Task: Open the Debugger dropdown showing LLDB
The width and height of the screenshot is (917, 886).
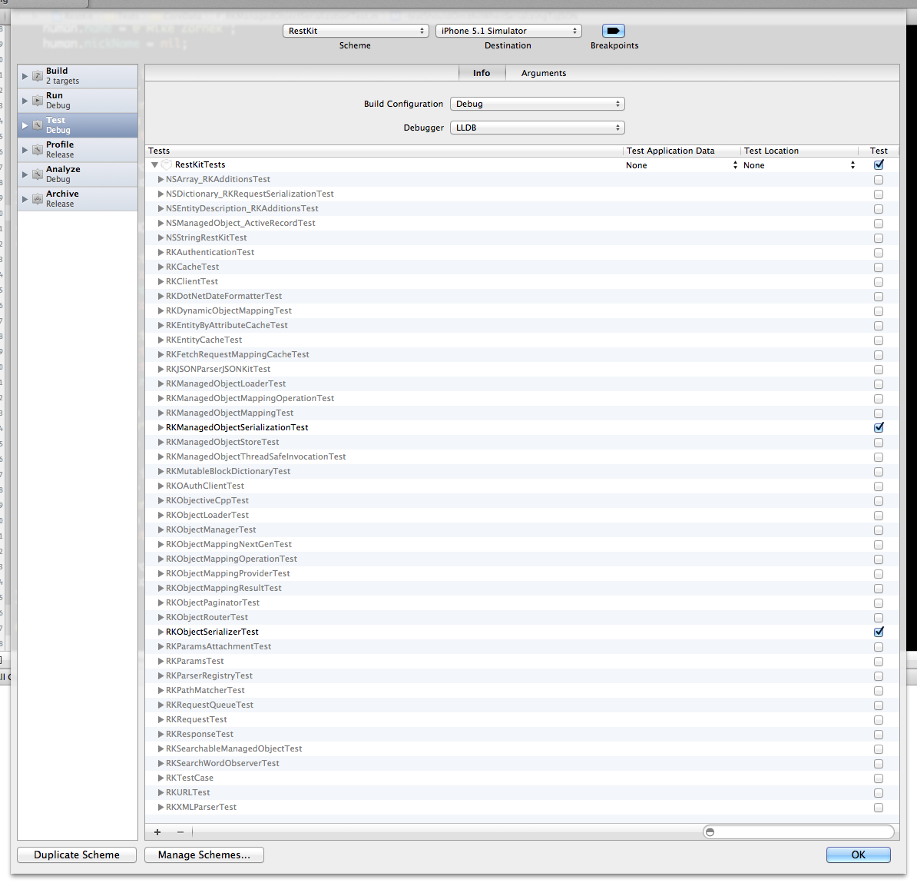Action: pyautogui.click(x=538, y=128)
